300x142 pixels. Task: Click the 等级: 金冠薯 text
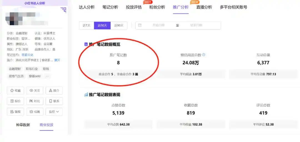pyautogui.click(x=44, y=44)
